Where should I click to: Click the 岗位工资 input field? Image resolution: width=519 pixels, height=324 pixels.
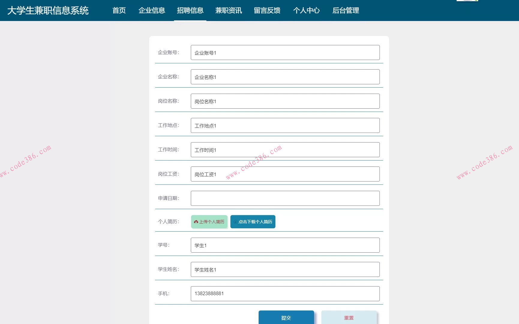[285, 174]
